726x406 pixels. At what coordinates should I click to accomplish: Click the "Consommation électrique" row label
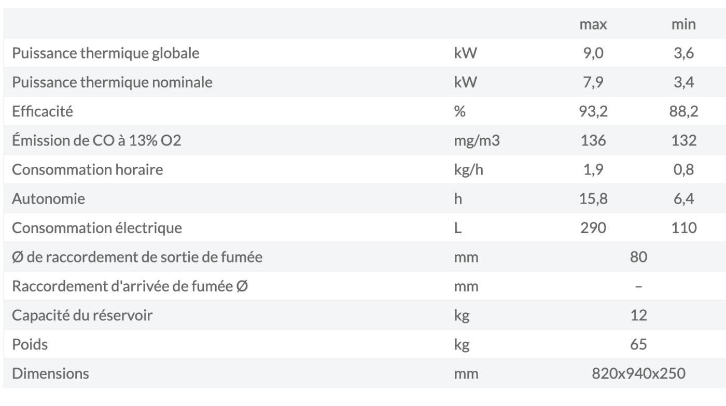[x=97, y=228]
